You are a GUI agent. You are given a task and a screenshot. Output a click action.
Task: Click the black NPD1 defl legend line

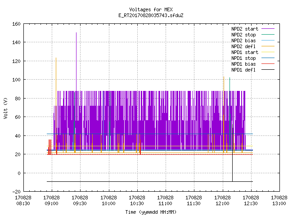(x=268, y=70)
